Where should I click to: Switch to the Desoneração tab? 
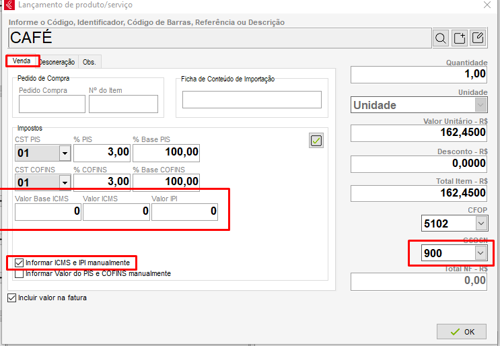[58, 62]
